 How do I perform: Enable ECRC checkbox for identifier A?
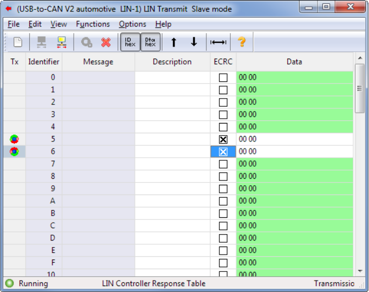(x=223, y=201)
